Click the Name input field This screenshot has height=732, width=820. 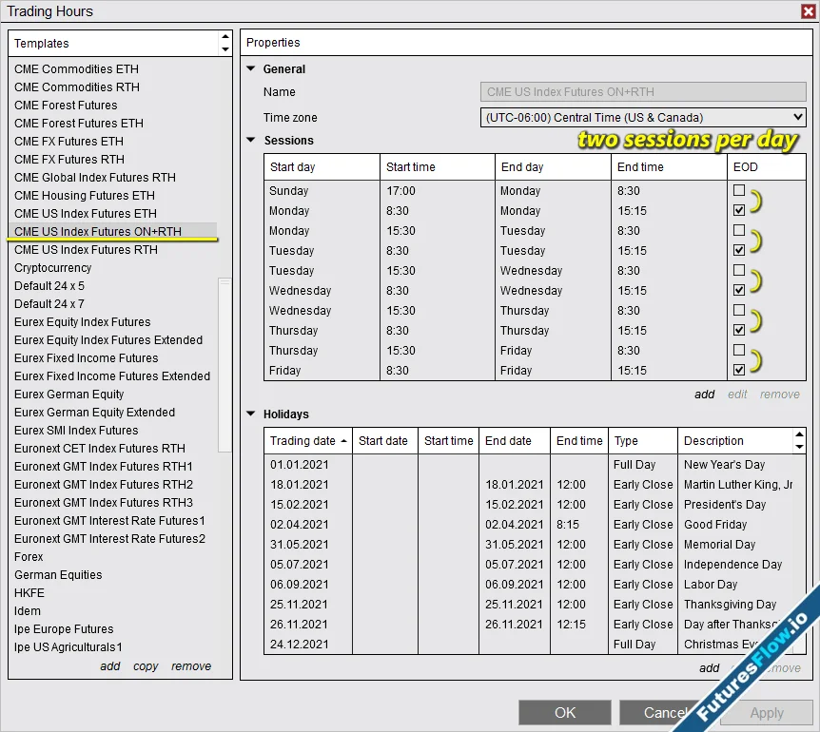point(643,92)
